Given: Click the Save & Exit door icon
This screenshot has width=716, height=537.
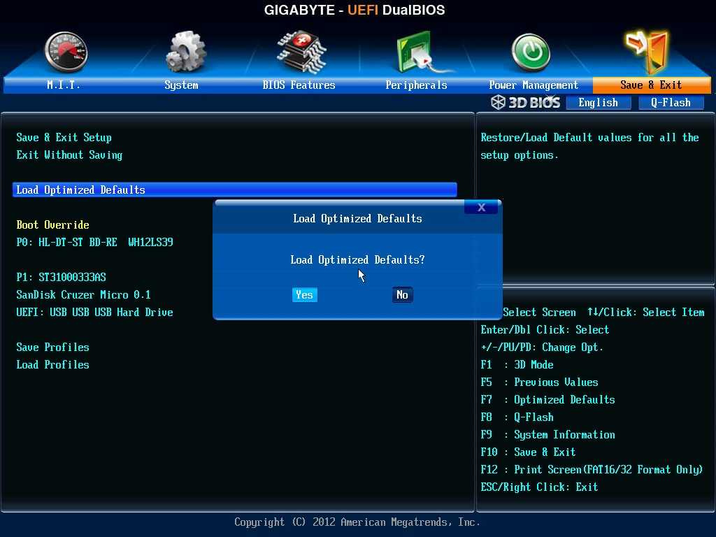Looking at the screenshot, I should 647,52.
